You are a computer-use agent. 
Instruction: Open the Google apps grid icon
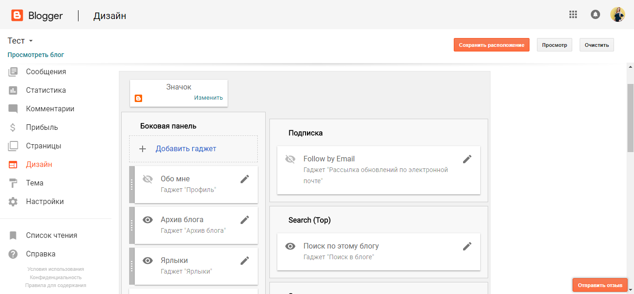[573, 14]
